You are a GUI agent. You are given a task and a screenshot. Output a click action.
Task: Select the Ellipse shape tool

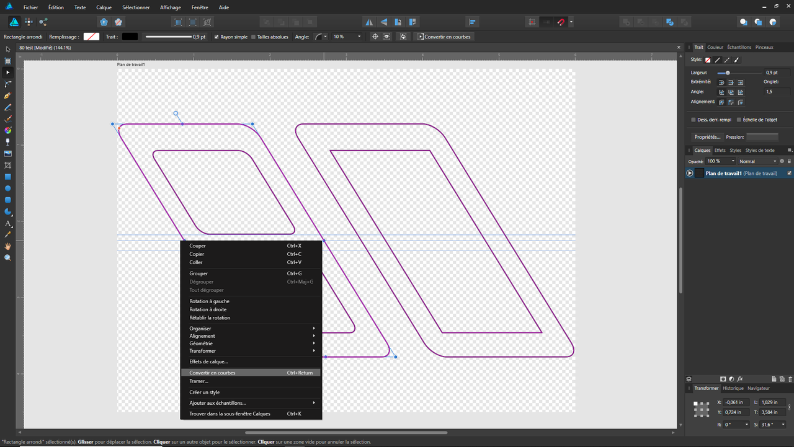pyautogui.click(x=8, y=188)
